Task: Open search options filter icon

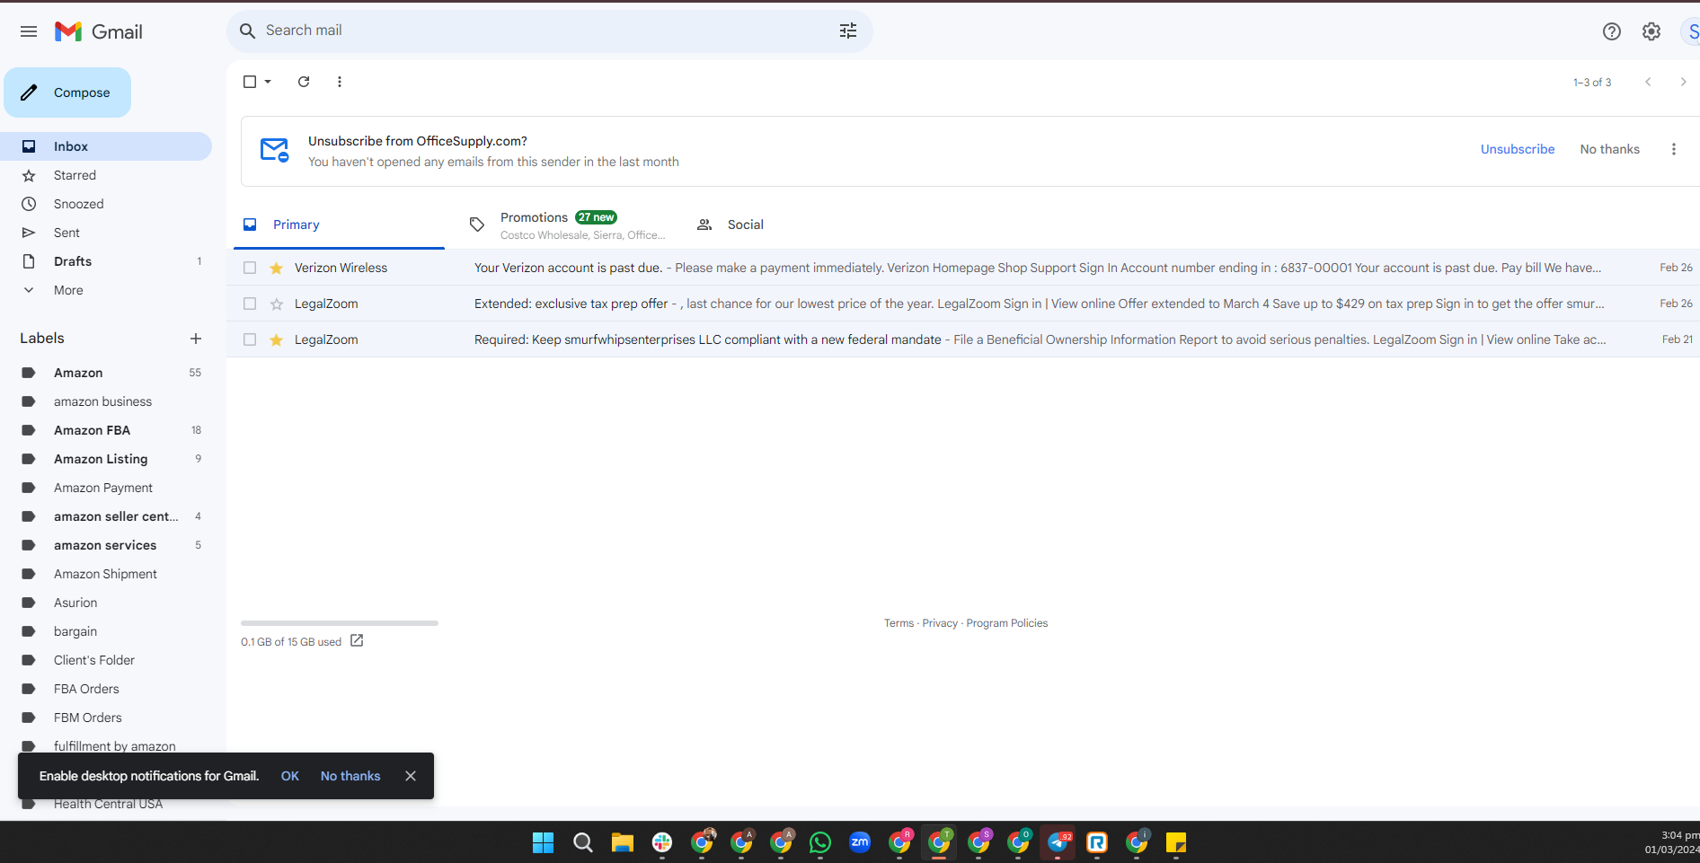Action: 848,31
